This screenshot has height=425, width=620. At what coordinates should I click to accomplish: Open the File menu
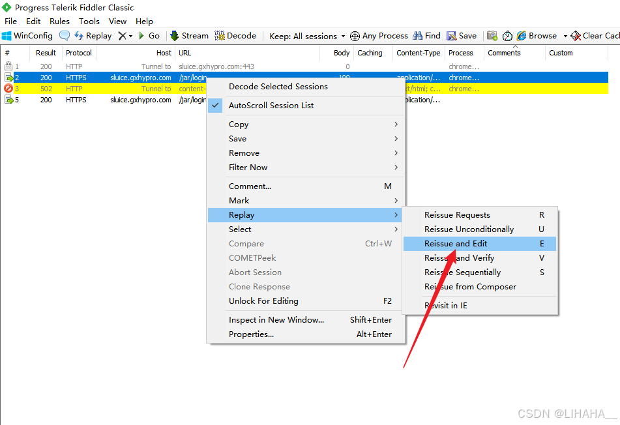pyautogui.click(x=10, y=22)
